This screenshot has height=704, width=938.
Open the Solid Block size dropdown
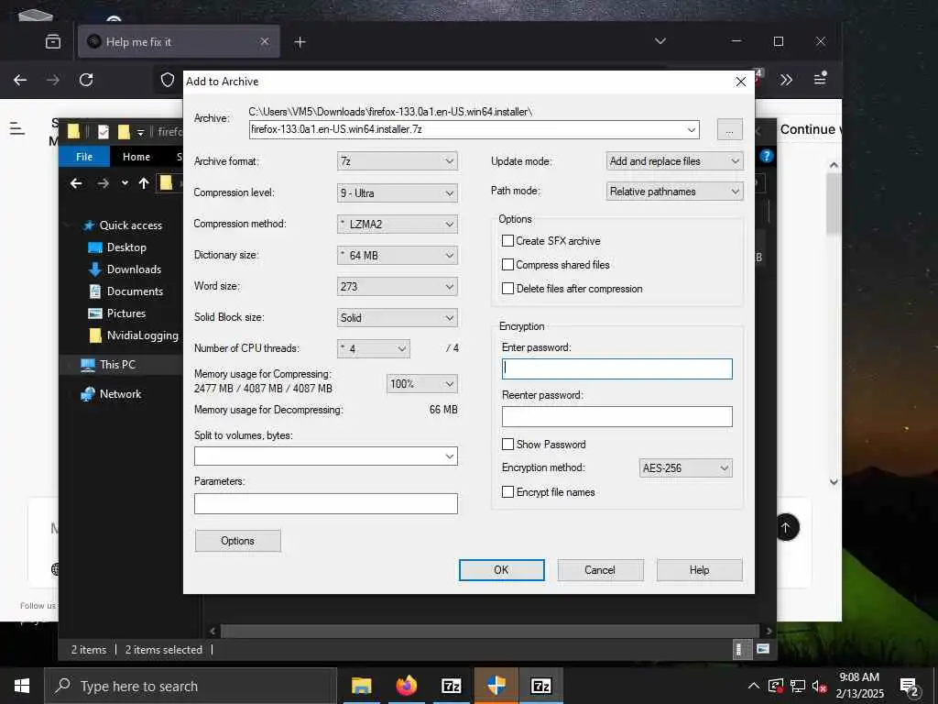click(x=398, y=317)
